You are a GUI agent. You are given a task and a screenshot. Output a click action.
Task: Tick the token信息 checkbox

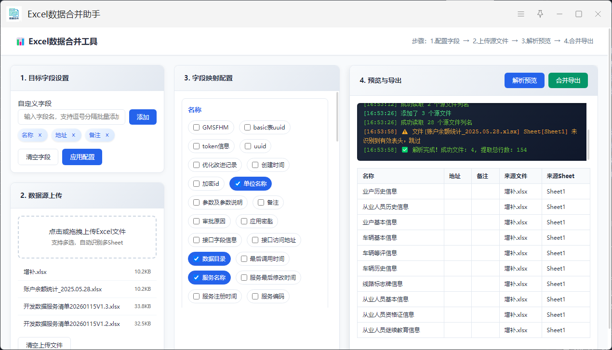point(196,146)
